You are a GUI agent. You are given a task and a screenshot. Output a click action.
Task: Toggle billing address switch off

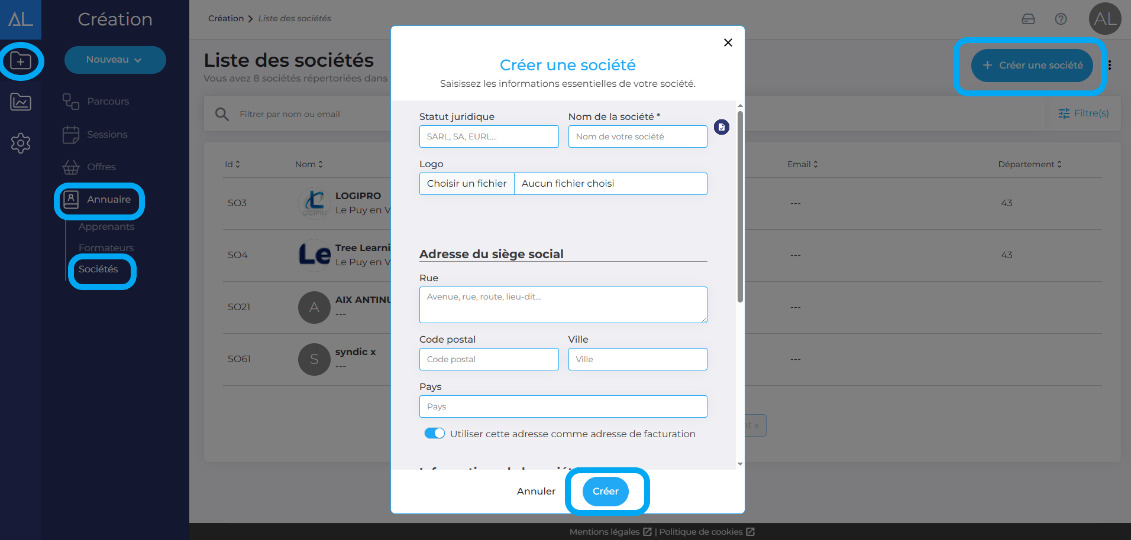(434, 434)
